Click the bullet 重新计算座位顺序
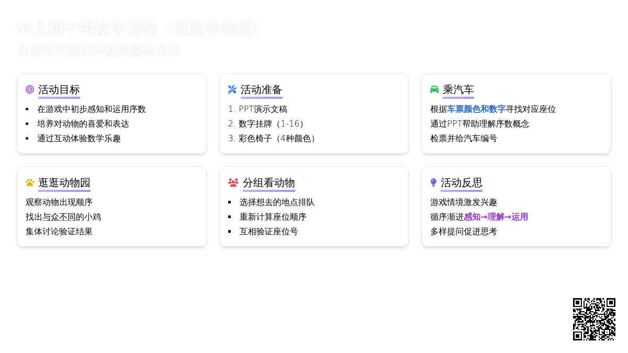The image size is (628, 353). click(273, 217)
